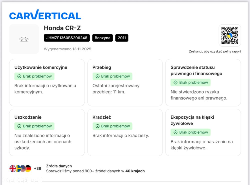This screenshot has height=185, width=250.
Task: Click check icon in Przebieg card
Action: (x=97, y=76)
